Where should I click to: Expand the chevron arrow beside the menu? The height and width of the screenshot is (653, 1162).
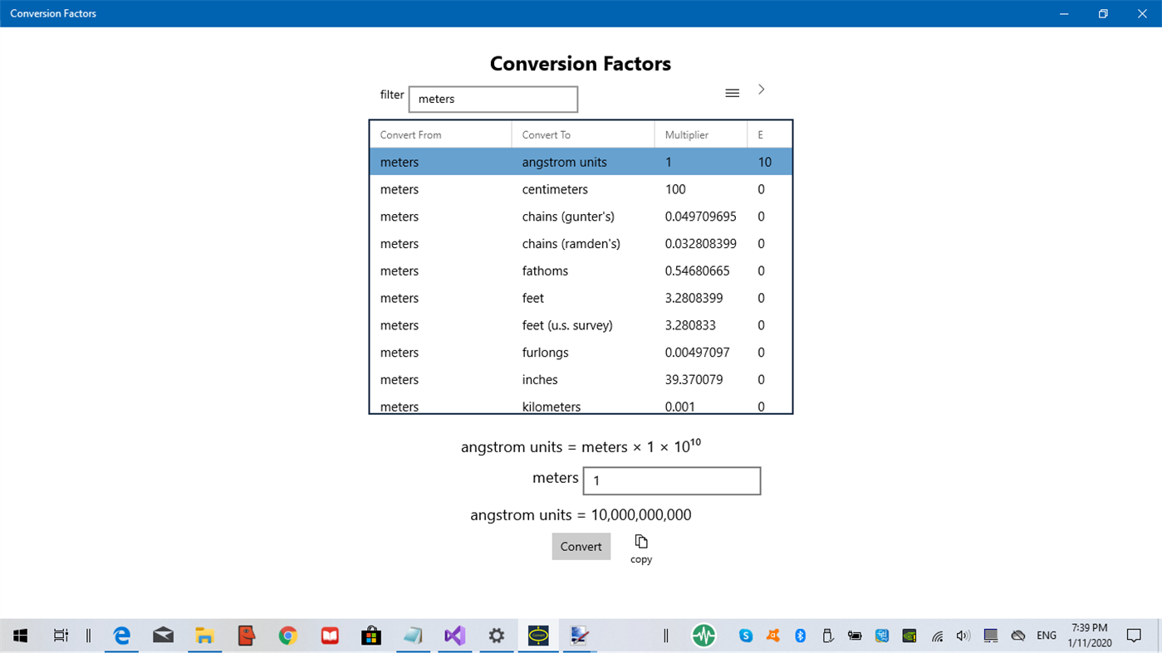point(761,90)
